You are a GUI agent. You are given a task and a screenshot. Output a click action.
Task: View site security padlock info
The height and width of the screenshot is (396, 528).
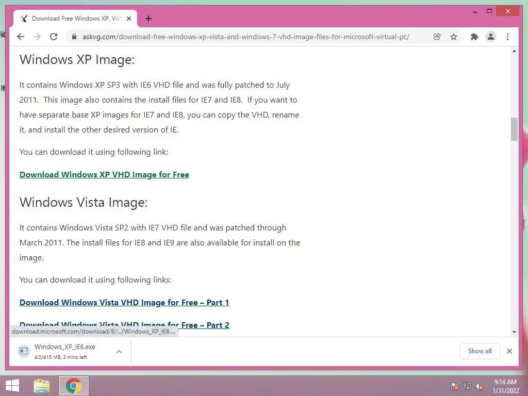[74, 37]
